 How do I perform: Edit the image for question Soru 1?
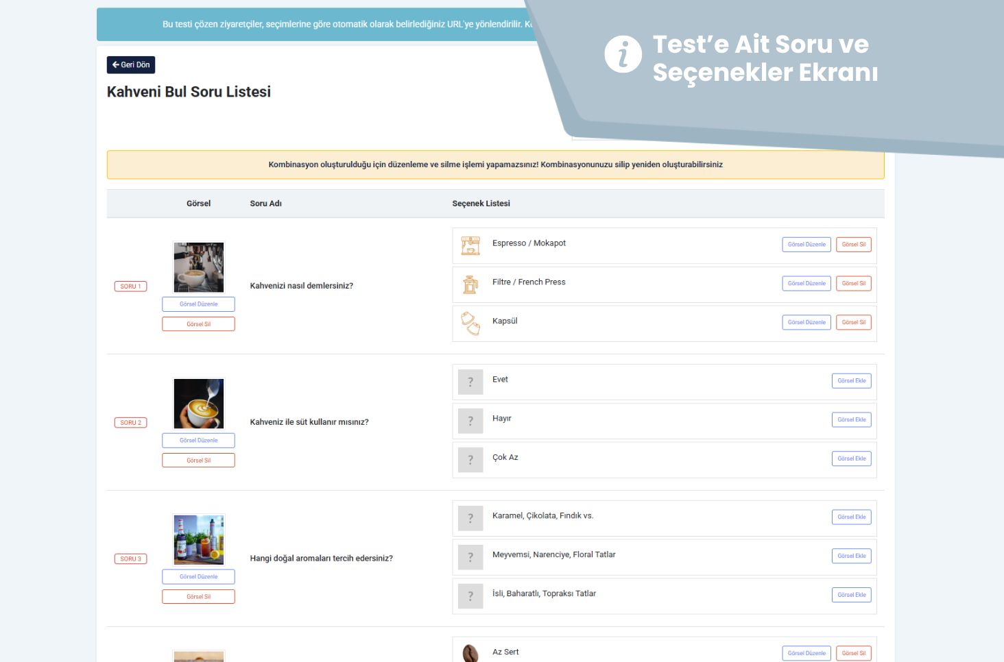[x=198, y=304]
